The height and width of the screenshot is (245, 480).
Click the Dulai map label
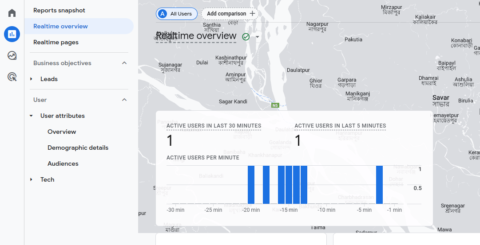click(x=202, y=62)
